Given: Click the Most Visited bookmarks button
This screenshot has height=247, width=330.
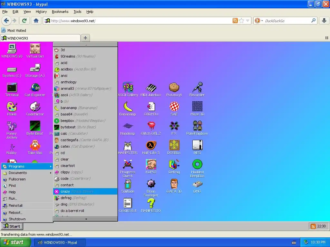Looking at the screenshot, I should 14,31.
